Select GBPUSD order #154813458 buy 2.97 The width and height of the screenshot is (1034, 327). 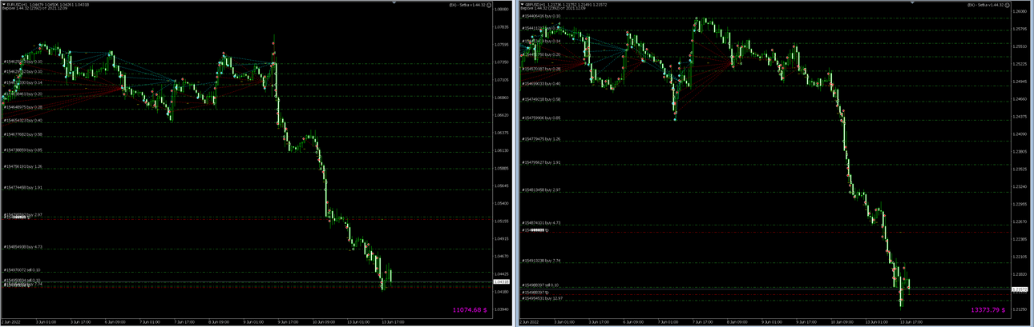541,190
